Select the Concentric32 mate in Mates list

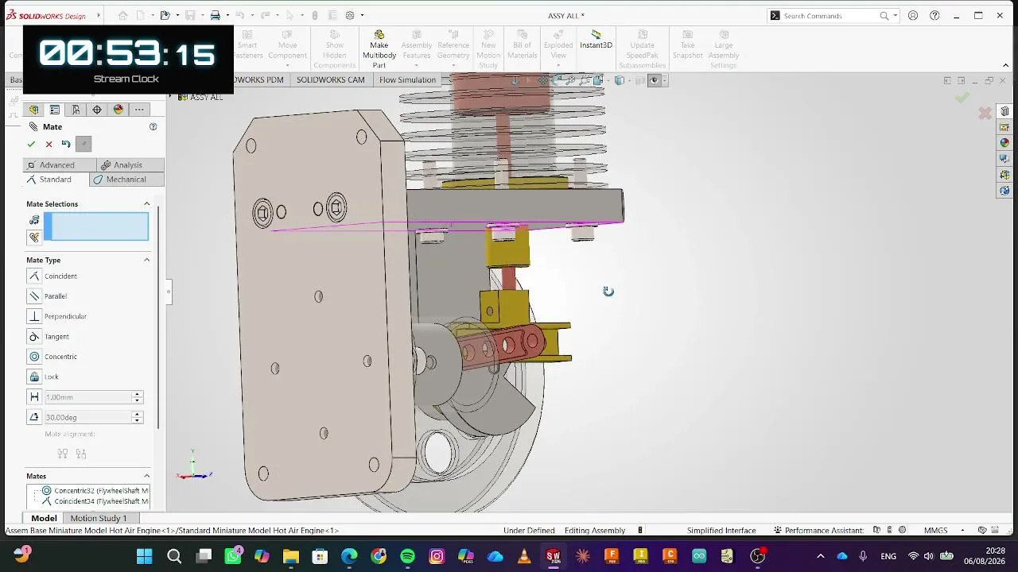[95, 491]
